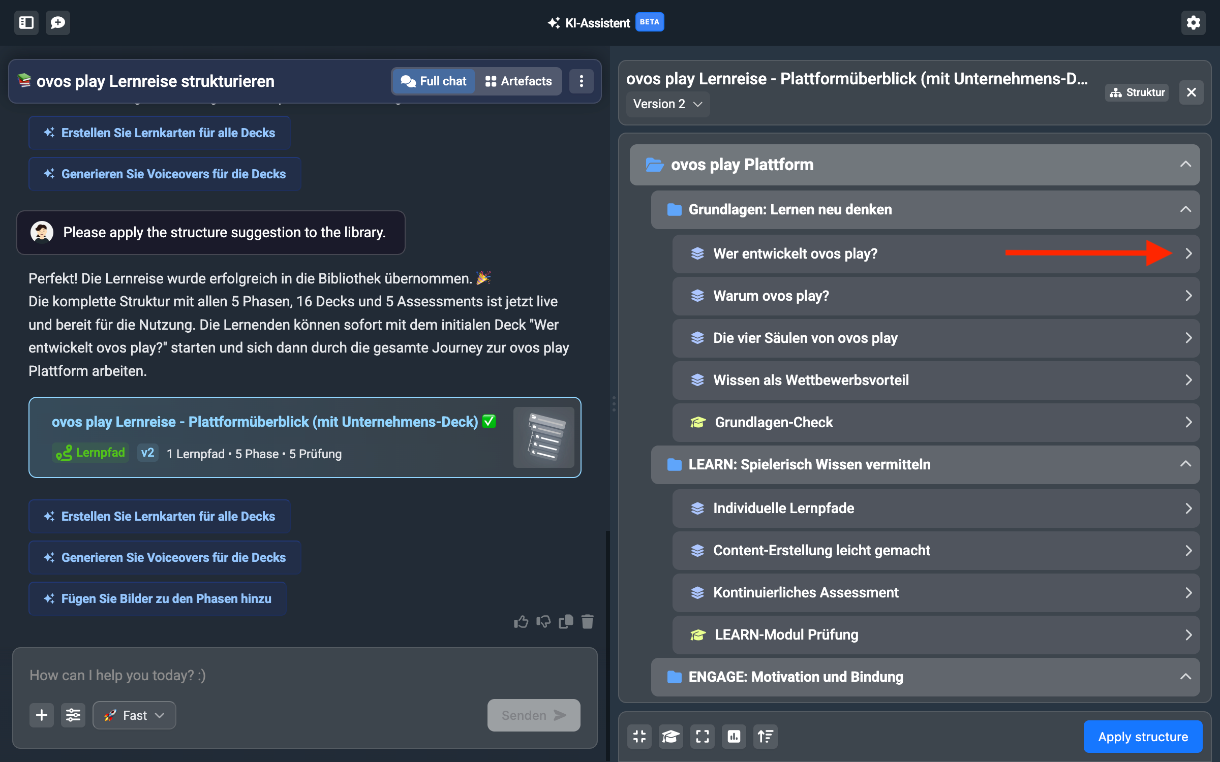Collapse the Grundlagen: Lernen neu denken folder
Viewport: 1220px width, 762px height.
[x=1185, y=209]
